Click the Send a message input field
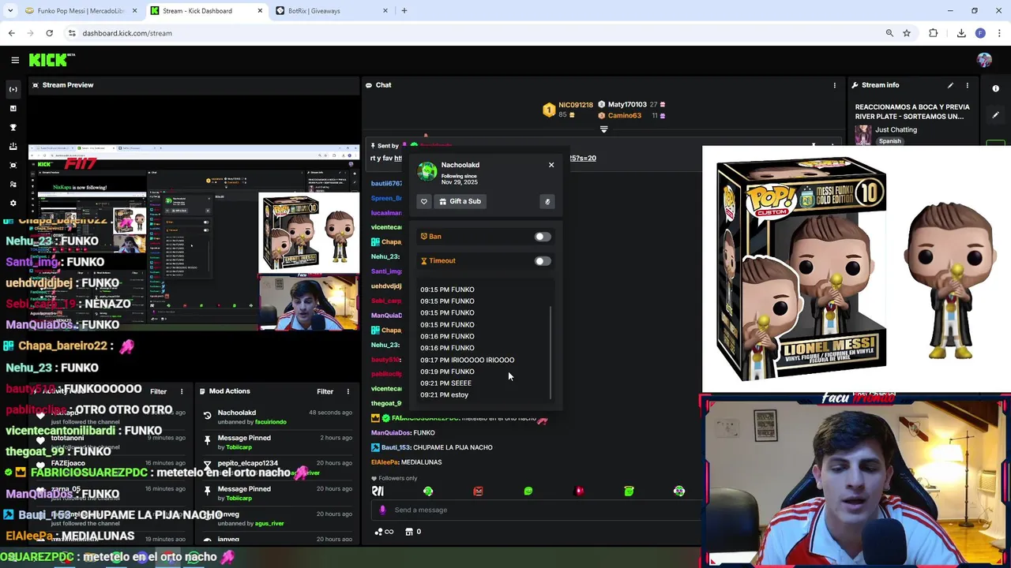Viewport: 1011px width, 568px height. pos(537,510)
